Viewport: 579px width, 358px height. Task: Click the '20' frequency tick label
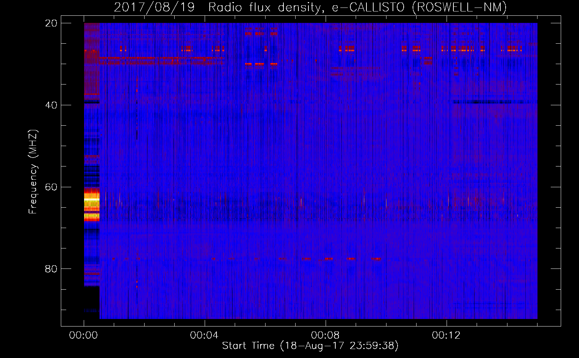51,23
